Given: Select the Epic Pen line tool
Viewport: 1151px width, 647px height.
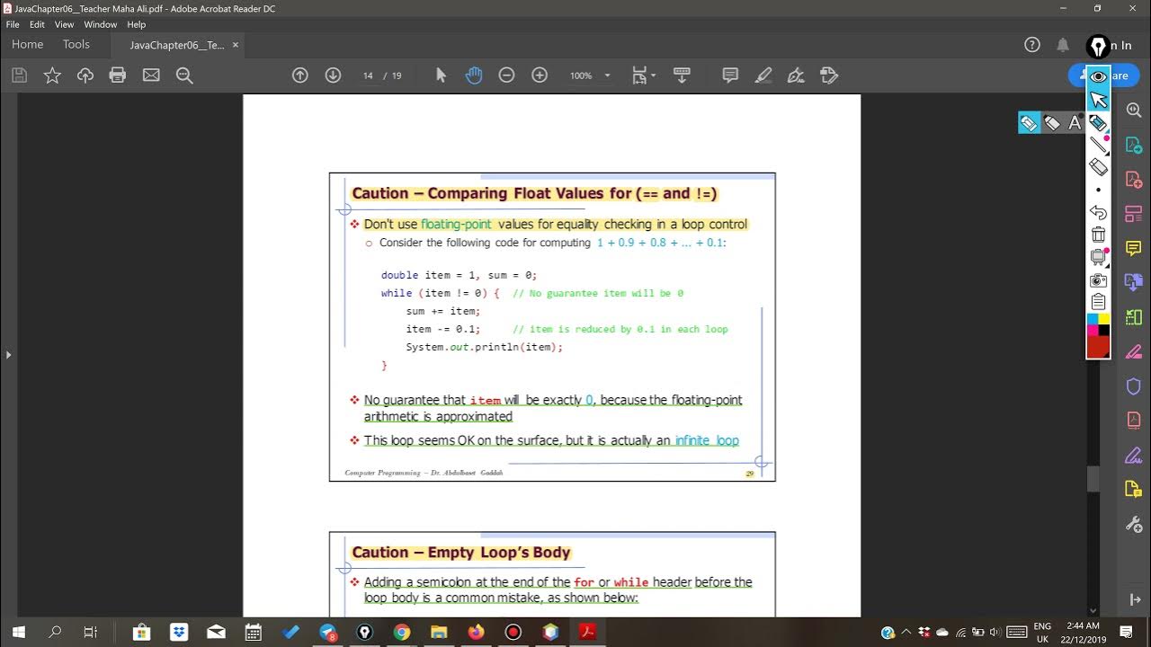Looking at the screenshot, I should [1098, 145].
